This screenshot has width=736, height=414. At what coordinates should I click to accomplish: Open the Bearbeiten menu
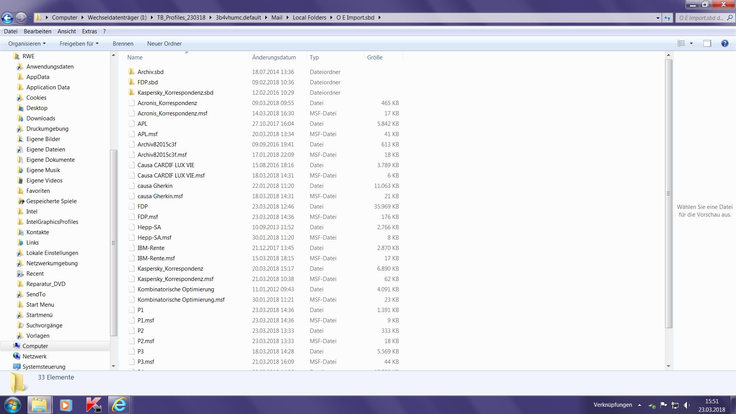tap(38, 31)
